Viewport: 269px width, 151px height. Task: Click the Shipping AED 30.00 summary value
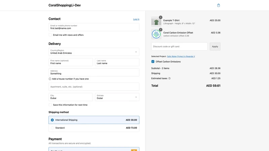(x=215, y=73)
